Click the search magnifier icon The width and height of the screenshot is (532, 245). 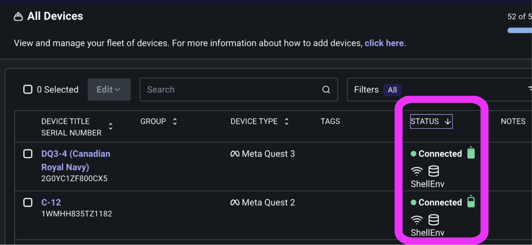click(326, 90)
